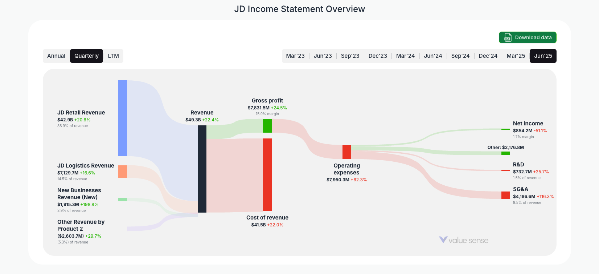Click the JD Logistics Revenue label
The image size is (599, 274).
pyautogui.click(x=86, y=165)
